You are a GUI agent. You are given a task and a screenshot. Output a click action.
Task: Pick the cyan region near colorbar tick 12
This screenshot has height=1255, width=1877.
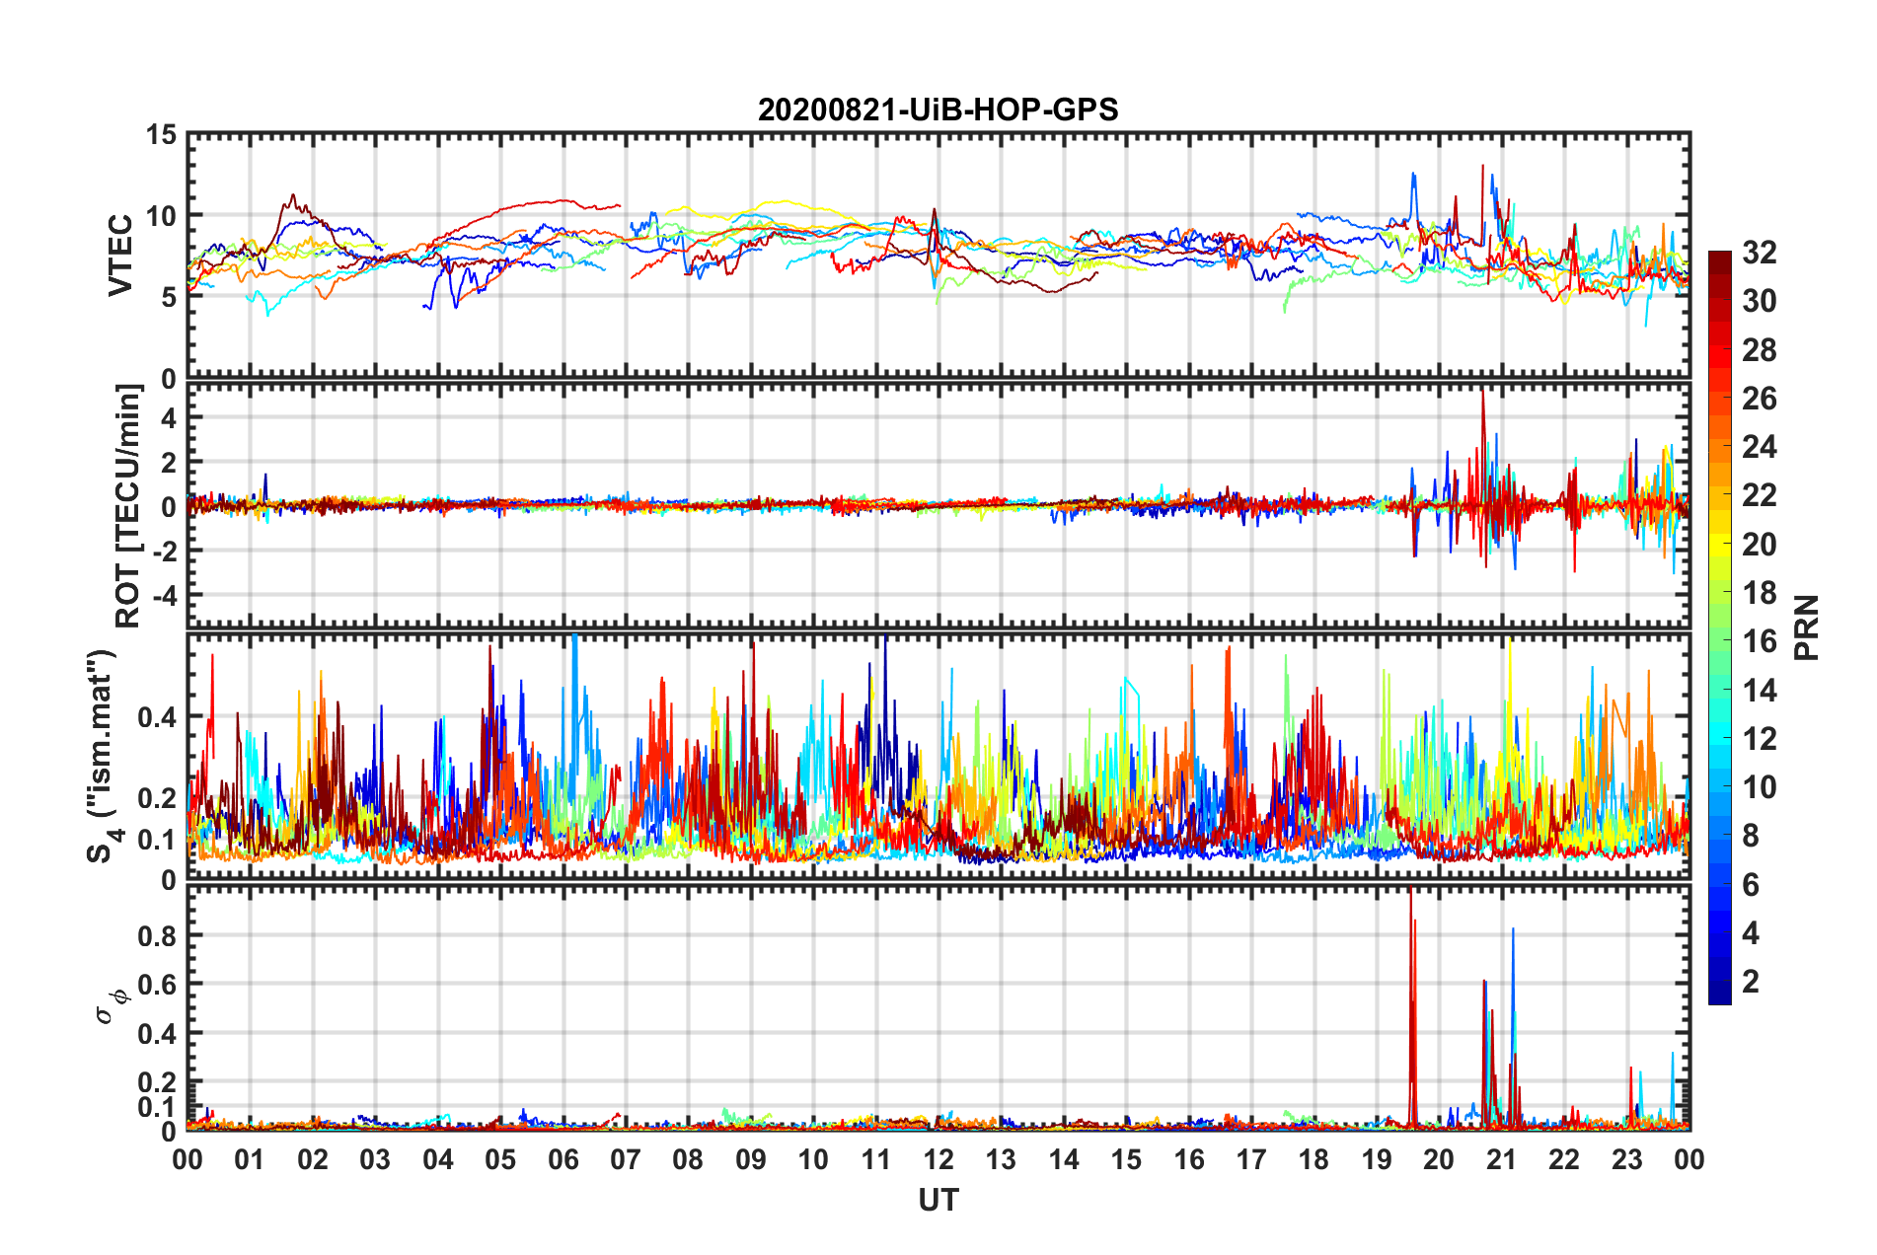1719,738
